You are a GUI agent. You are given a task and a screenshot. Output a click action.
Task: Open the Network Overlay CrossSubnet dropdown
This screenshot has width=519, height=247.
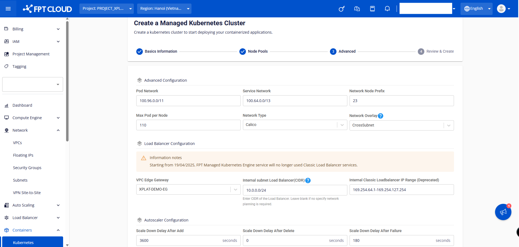(401, 125)
